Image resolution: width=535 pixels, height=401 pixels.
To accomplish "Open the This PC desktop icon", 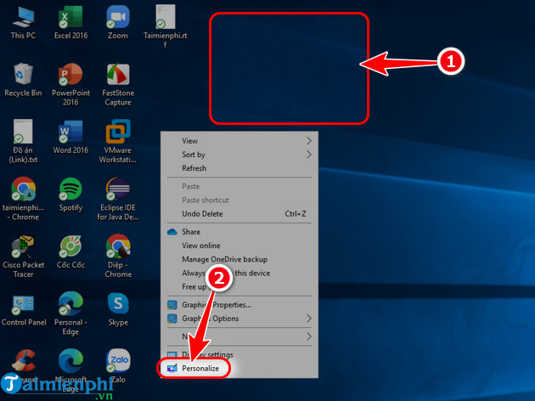I will coord(23,18).
